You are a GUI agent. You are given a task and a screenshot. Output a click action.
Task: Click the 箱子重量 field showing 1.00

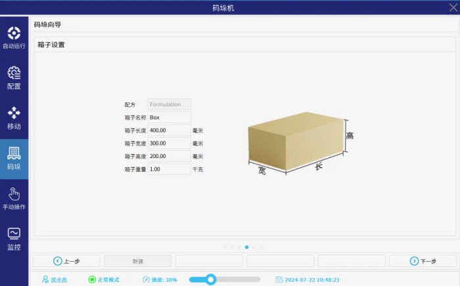coord(169,169)
